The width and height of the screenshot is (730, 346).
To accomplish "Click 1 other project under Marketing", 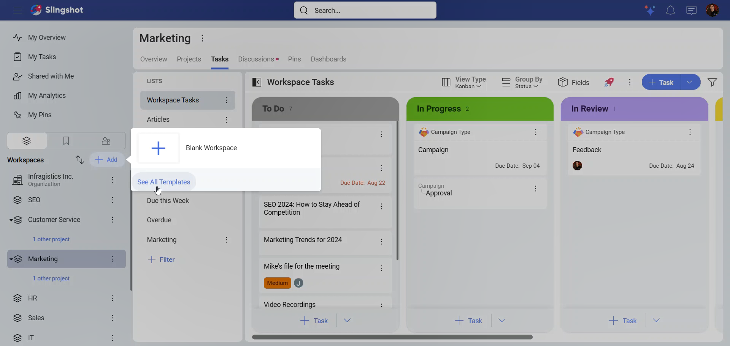I will point(51,278).
